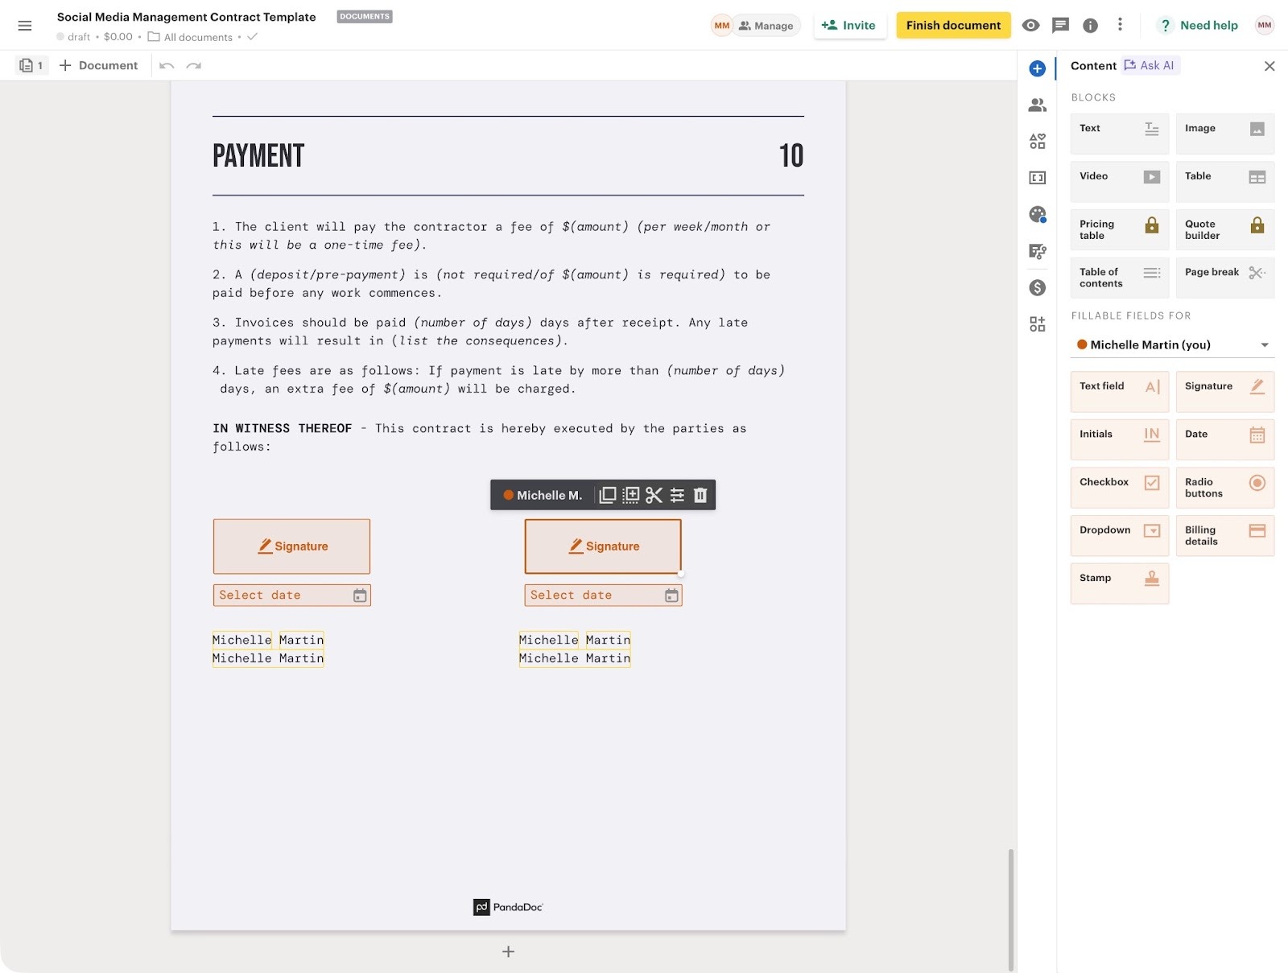Open the hamburger menu top left
The image size is (1288, 973).
click(x=25, y=25)
